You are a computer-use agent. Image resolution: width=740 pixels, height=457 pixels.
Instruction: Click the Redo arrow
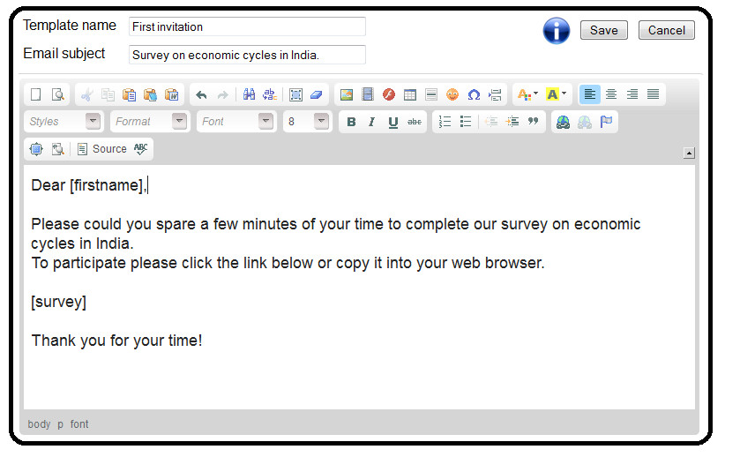(x=222, y=94)
